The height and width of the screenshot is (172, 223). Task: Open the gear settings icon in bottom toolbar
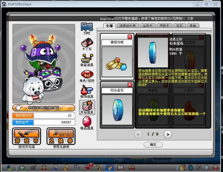coord(77,168)
